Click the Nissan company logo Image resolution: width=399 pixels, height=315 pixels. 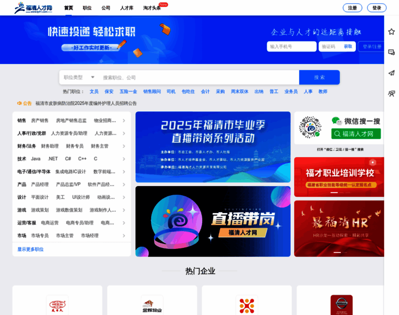(341, 305)
